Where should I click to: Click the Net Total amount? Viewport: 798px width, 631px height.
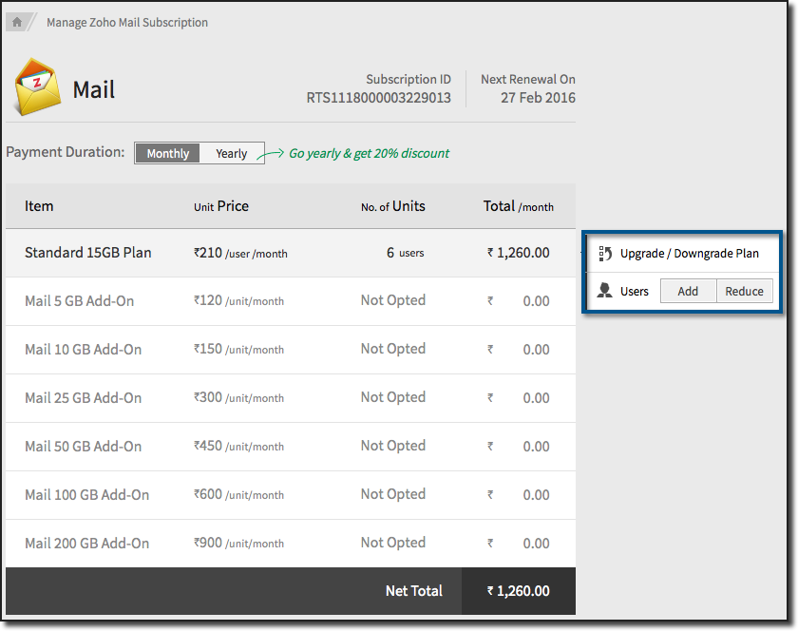point(518,590)
